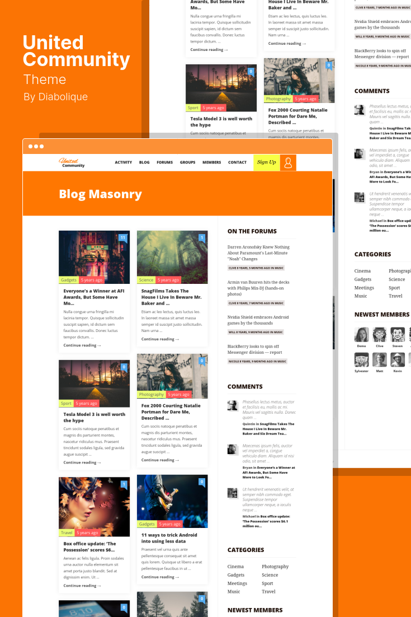Open Sylvester member avatar in background page
Viewport: 411px width, 617px height.
coord(361,359)
